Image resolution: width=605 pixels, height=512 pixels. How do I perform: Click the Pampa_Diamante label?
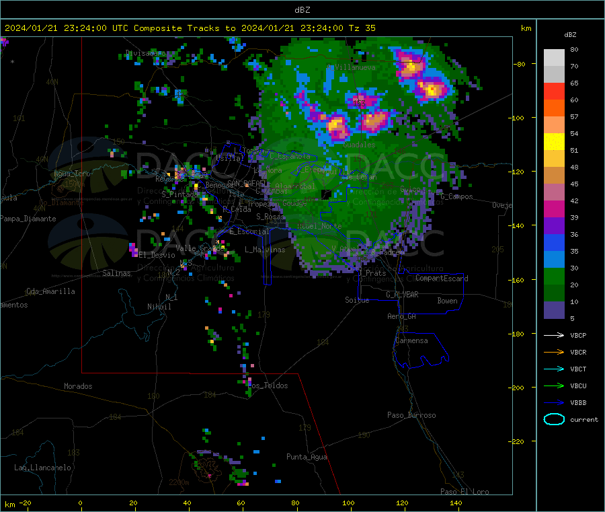point(28,219)
